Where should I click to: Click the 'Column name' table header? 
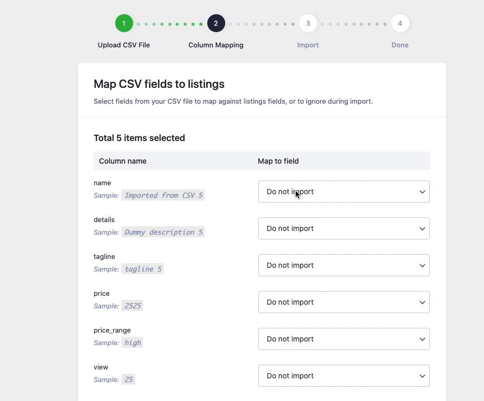coord(123,161)
